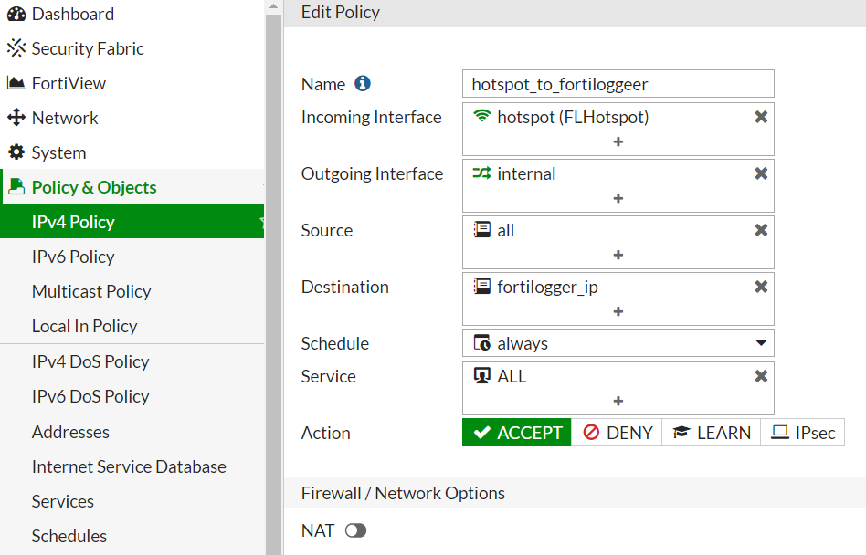
Task: Click the System gear icon
Action: coord(16,152)
